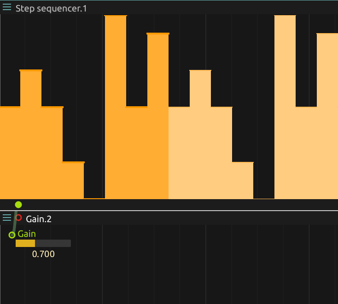
Task: Select the Gain.2 module title
Action: [x=39, y=219]
